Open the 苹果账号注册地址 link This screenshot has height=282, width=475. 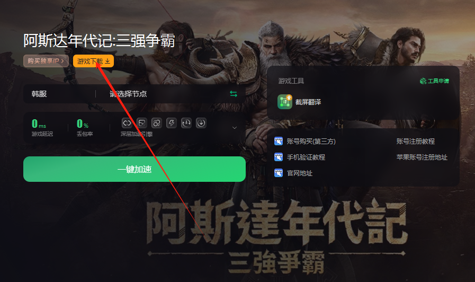coord(422,157)
